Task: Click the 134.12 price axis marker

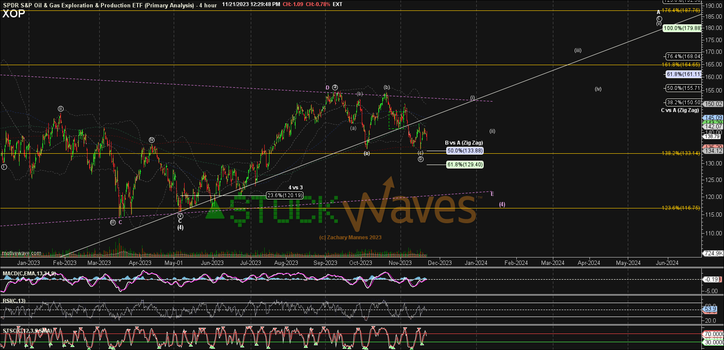Action: click(x=714, y=151)
